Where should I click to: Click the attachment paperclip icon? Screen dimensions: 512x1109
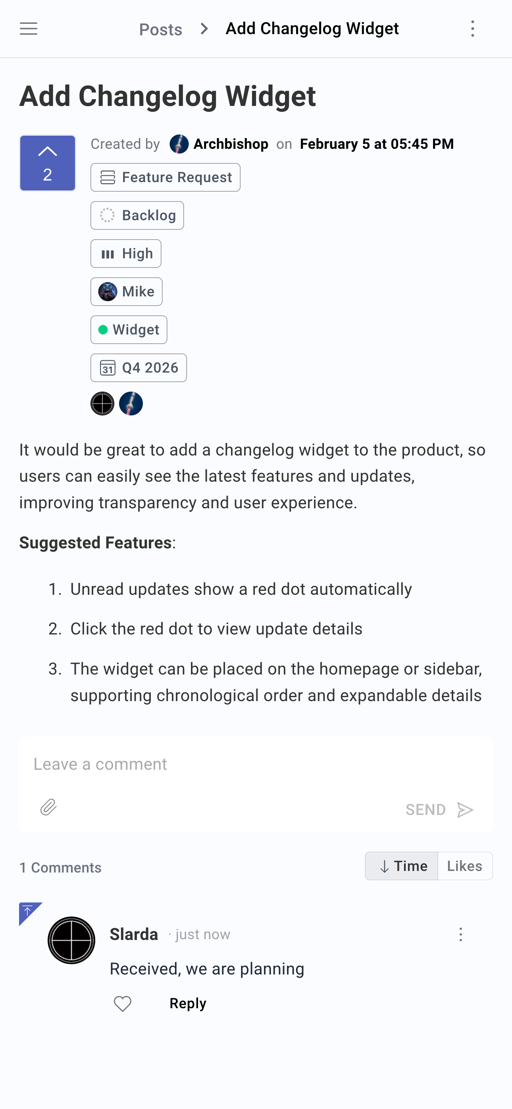[x=49, y=807]
